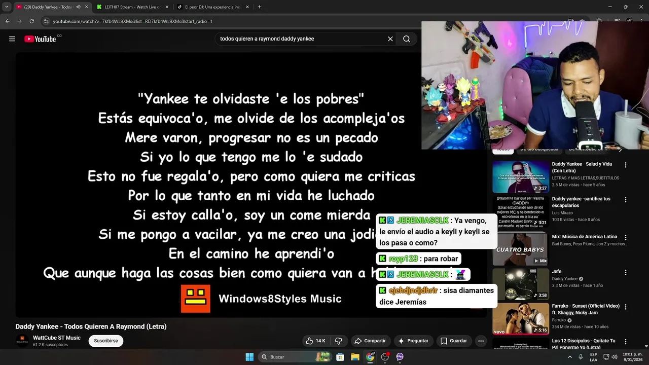Screen dimensions: 649x365
Task: Open Microsoft Store from the taskbar
Action: (x=340, y=357)
